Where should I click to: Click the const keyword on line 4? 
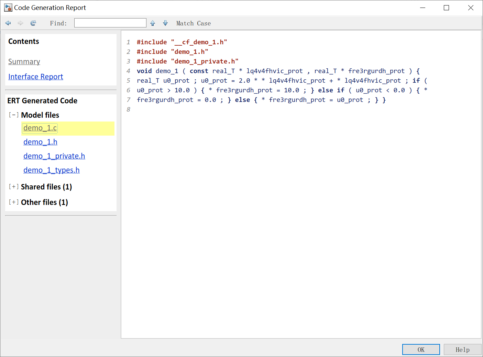(x=199, y=71)
